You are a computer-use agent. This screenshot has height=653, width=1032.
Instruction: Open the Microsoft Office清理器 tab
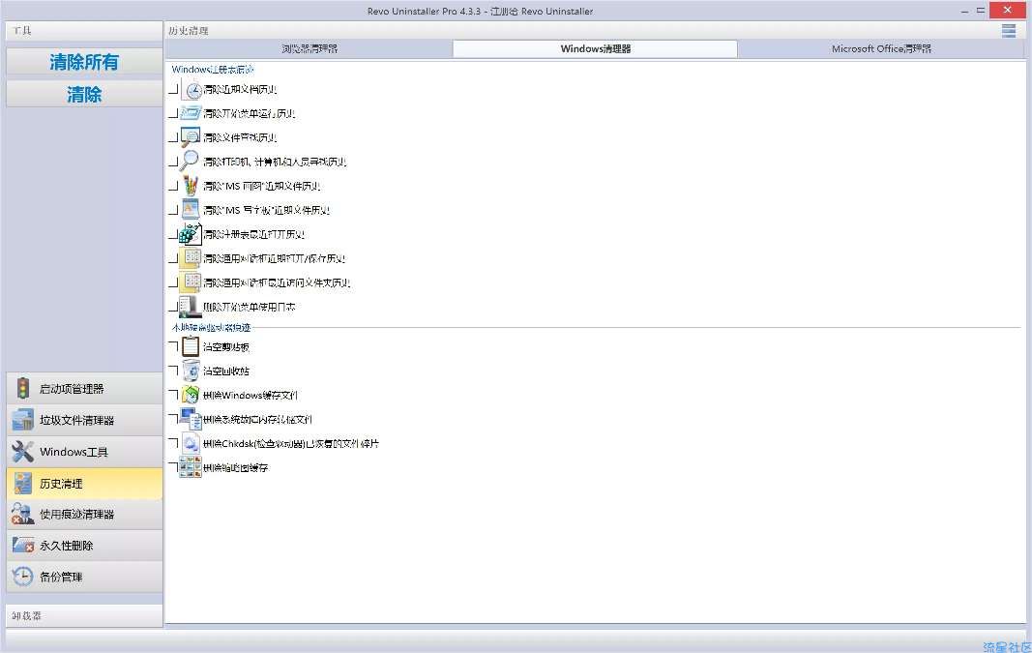[x=881, y=48]
